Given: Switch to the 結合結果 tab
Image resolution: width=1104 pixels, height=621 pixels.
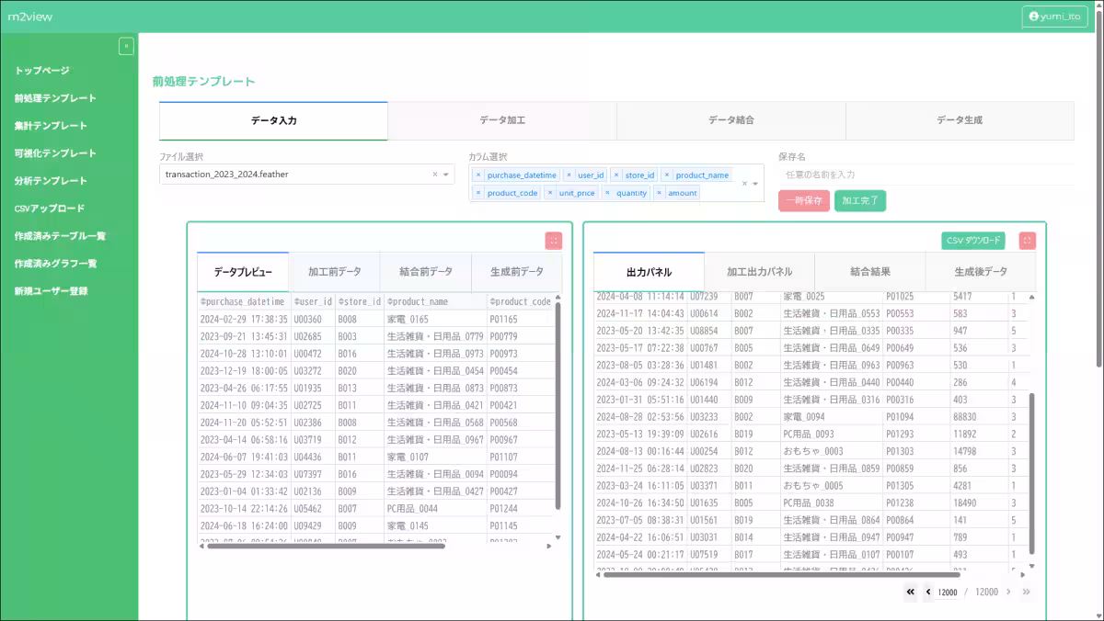Looking at the screenshot, I should click(870, 272).
